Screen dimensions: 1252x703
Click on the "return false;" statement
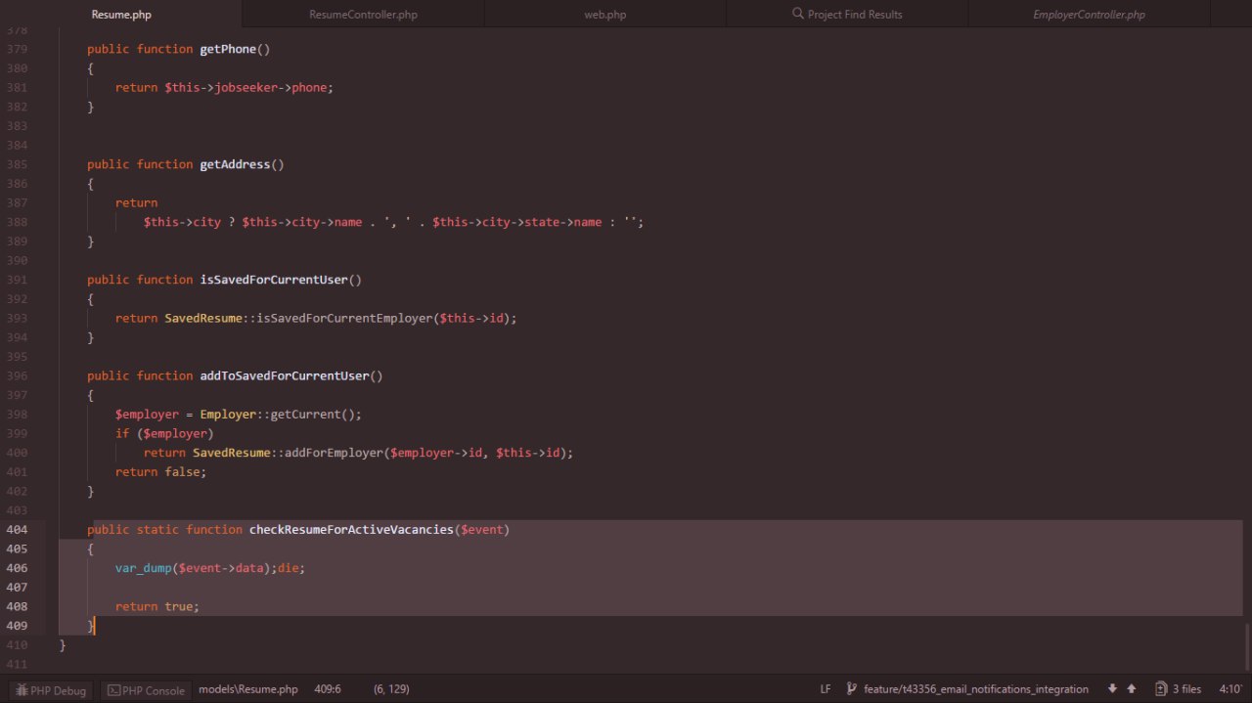tap(160, 471)
